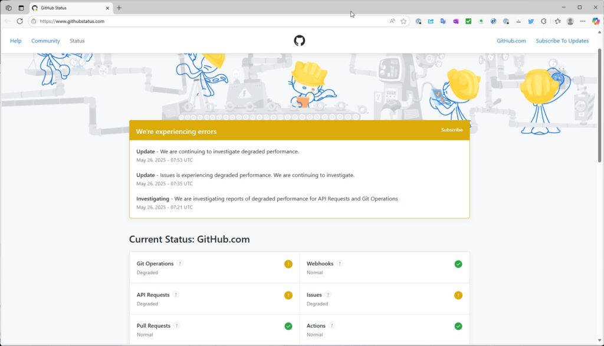View site information lock icon
The height and width of the screenshot is (346, 604).
point(34,21)
